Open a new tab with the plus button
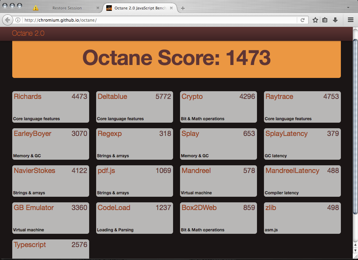358x260 pixels. [182, 8]
